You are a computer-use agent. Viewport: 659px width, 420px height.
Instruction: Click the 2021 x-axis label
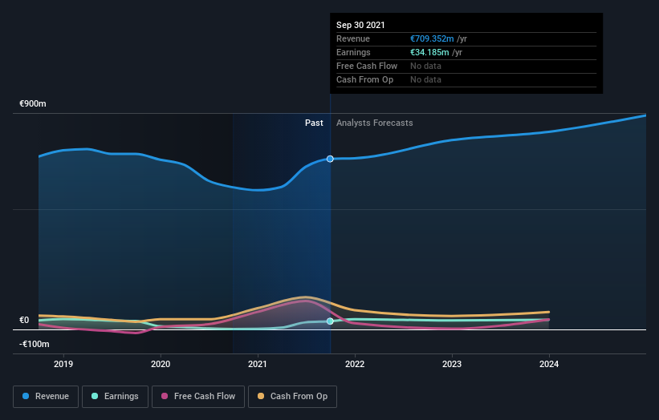click(258, 364)
